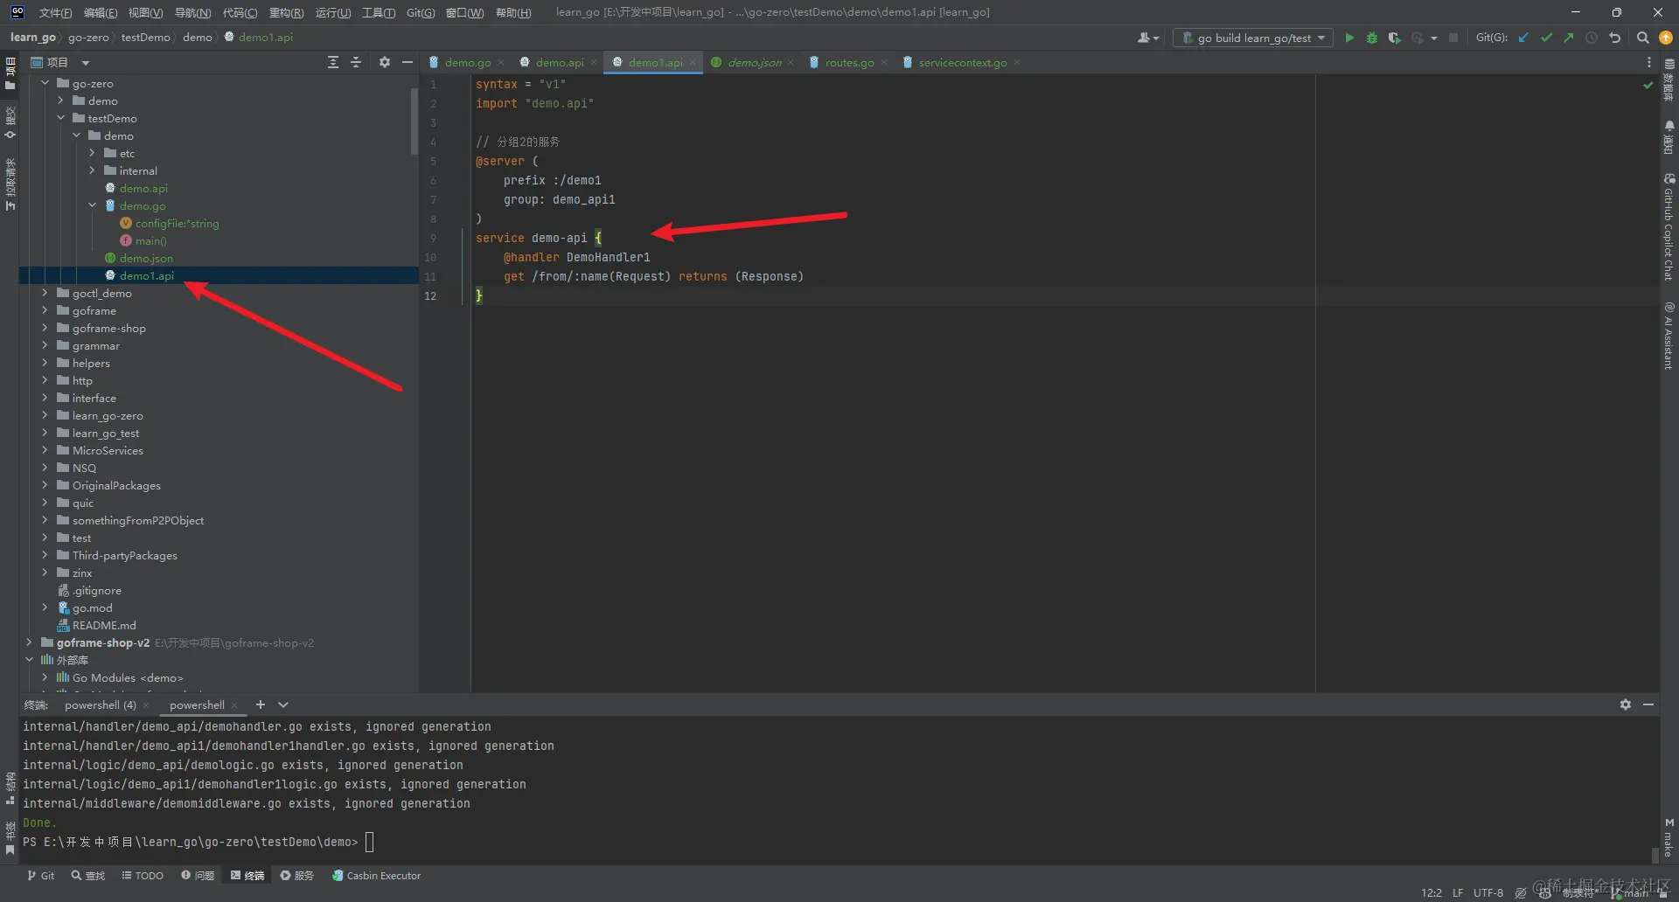Open the Notifications tool window

point(1669,137)
